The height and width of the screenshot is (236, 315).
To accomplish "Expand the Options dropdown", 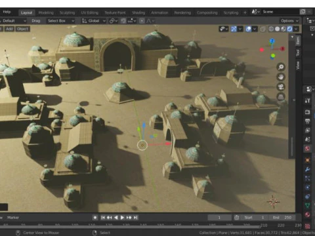I will [289, 21].
